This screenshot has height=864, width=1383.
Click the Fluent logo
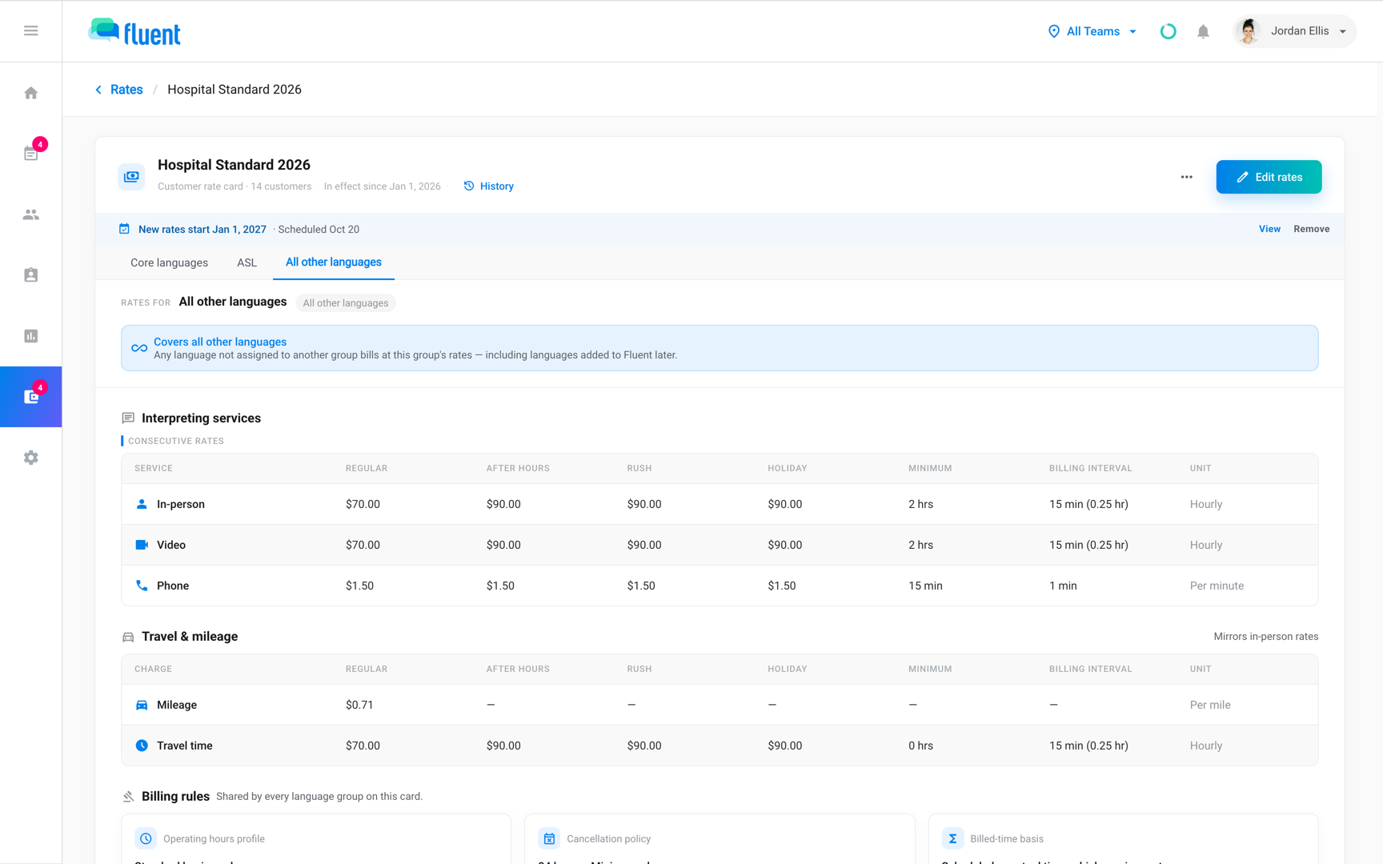[134, 32]
